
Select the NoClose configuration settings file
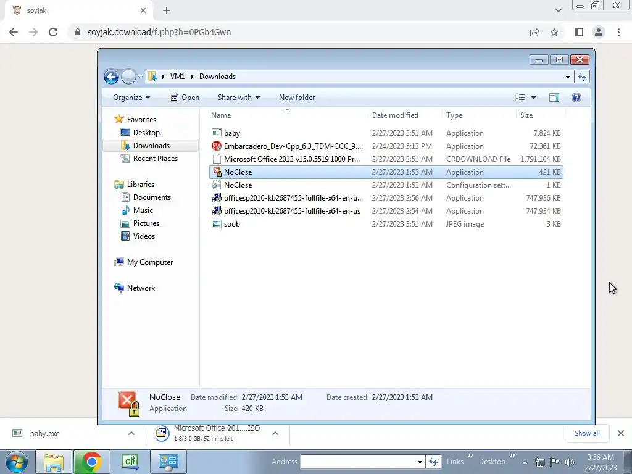(x=386, y=185)
